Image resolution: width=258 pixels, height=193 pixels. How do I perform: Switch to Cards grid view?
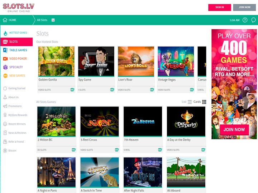200,102
